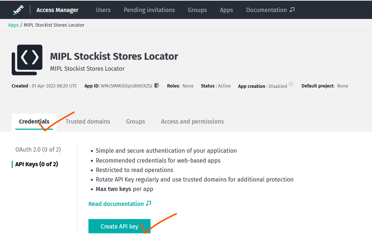Follow the Apps breadcrumb link
The width and height of the screenshot is (372, 234).
point(13,25)
